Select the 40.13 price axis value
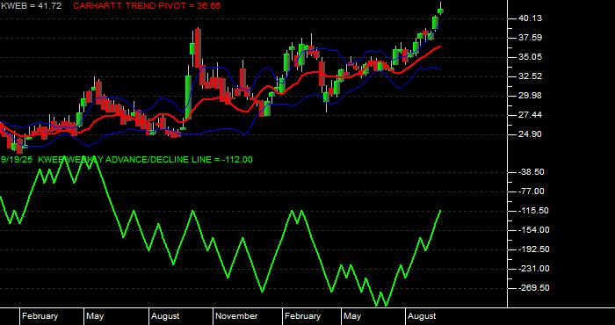Viewport: 615px width, 325px height. tap(531, 18)
